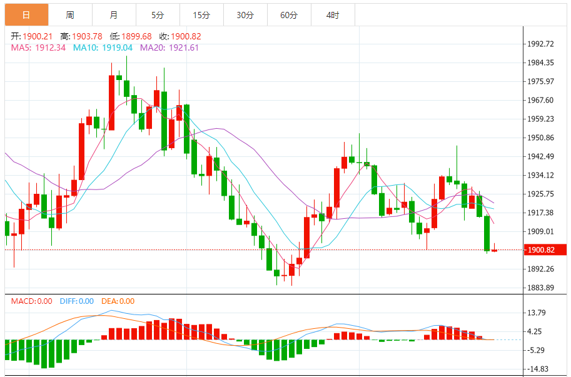
Task: Open the 4时 timeframe tab
Action: tap(333, 15)
